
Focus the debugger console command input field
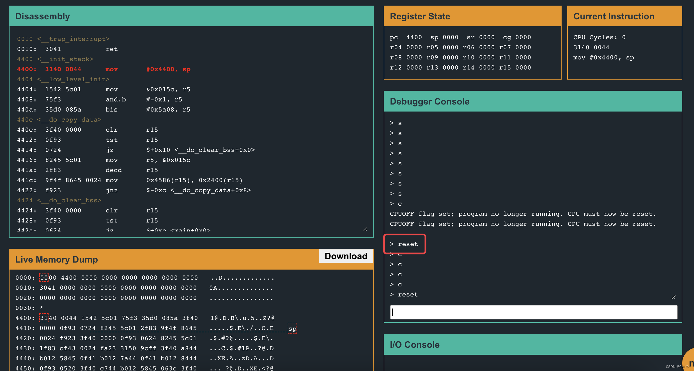tap(534, 312)
